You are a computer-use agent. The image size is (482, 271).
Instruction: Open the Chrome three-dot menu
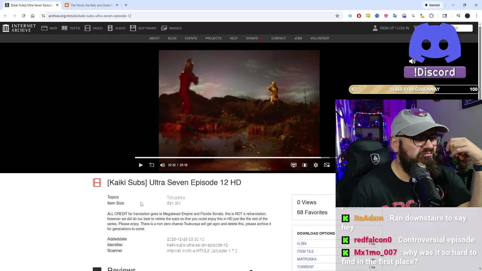pyautogui.click(x=476, y=16)
